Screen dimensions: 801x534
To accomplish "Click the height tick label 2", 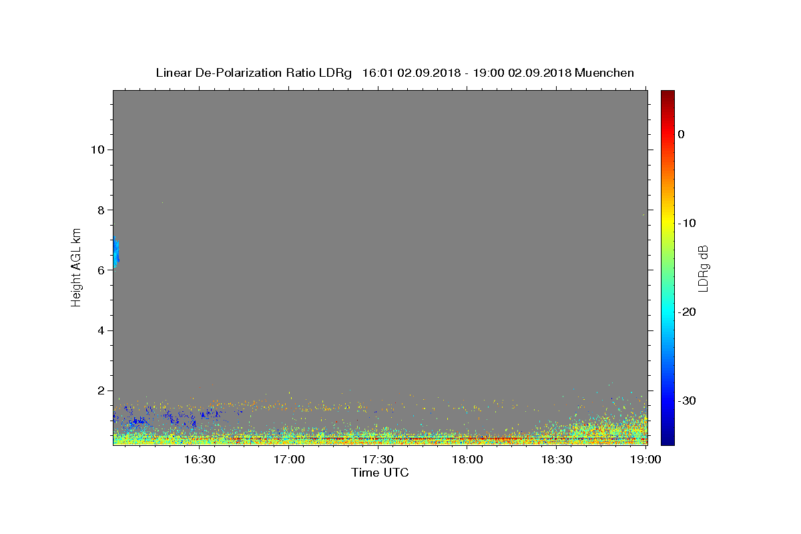I will coord(99,391).
